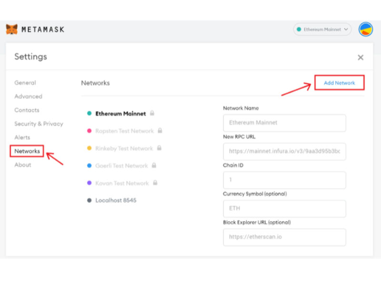The width and height of the screenshot is (381, 286).
Task: Open the account avatar menu
Action: tap(365, 29)
